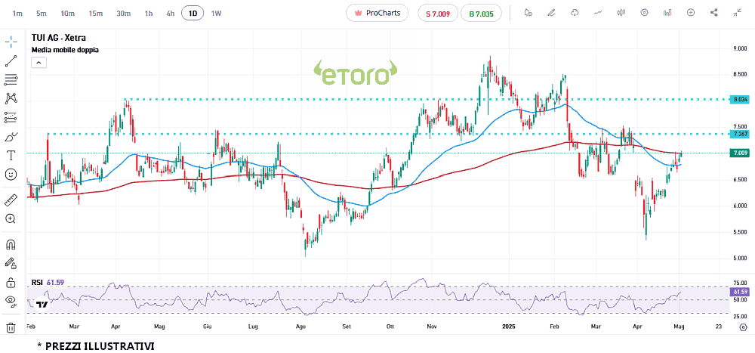This screenshot has height=353, width=755.
Task: Open time axis settings icon at bottom right
Action: pos(742,327)
